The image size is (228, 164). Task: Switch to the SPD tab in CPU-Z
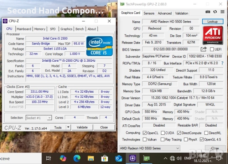[53, 29]
